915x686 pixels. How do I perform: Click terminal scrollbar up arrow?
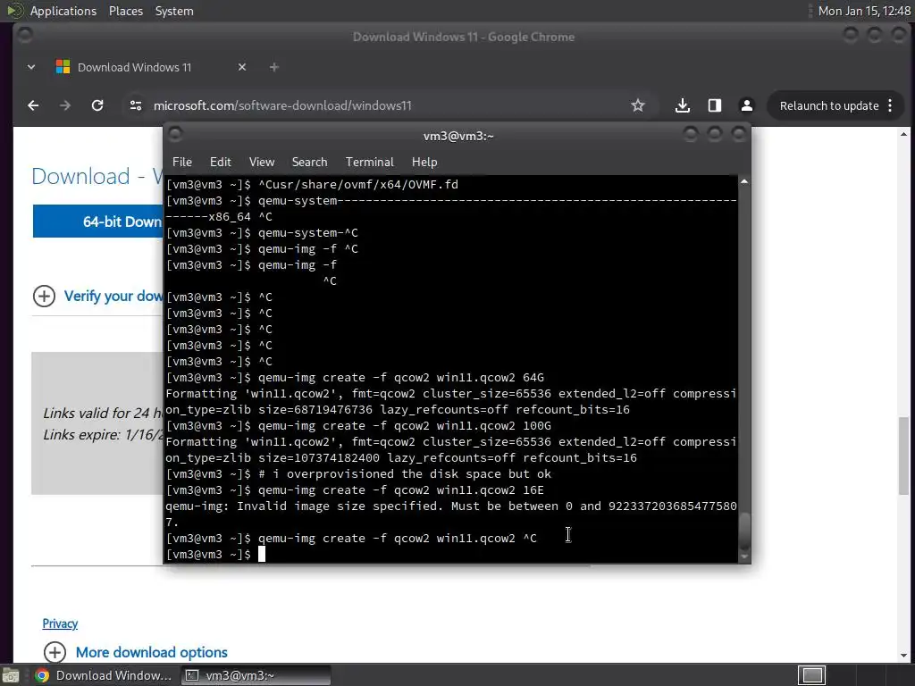744,182
